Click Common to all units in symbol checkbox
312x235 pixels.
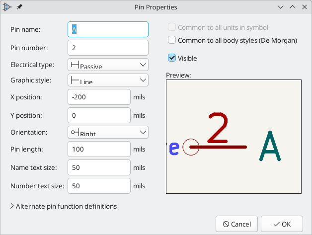[x=172, y=27]
